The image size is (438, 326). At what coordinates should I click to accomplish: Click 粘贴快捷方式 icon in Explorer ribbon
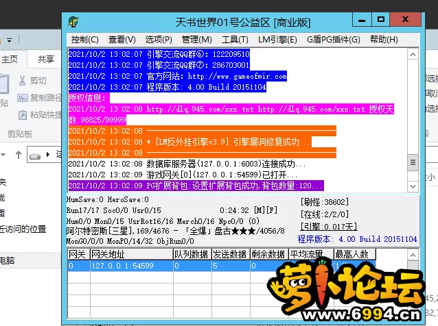tap(23, 115)
